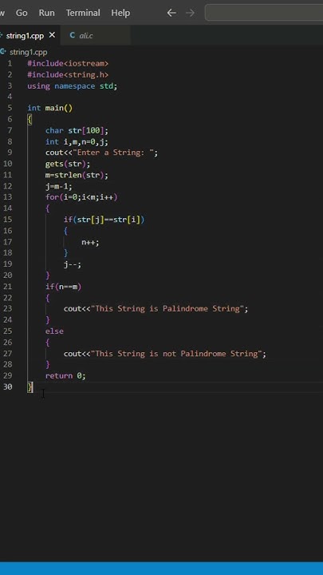Click the 'char str[100];' declaration
This screenshot has height=575, width=323.
pyautogui.click(x=77, y=130)
